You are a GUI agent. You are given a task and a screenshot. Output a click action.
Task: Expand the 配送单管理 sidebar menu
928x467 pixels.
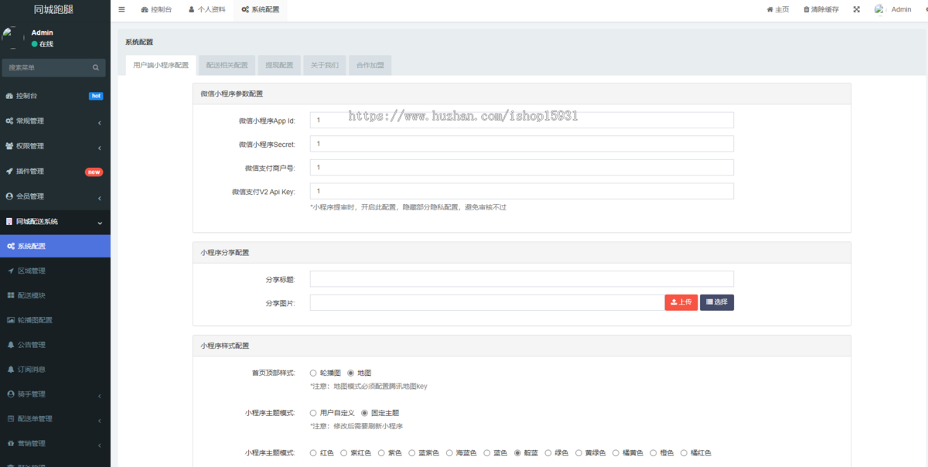click(55, 419)
